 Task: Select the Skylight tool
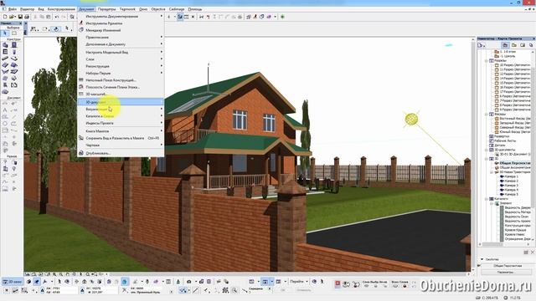click(x=14, y=72)
